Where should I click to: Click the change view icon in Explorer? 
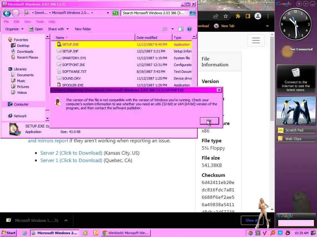(x=165, y=29)
